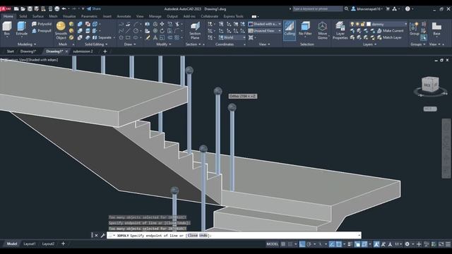Toggle polar tracking in status bar
This screenshot has height=254, width=452.
click(x=309, y=244)
